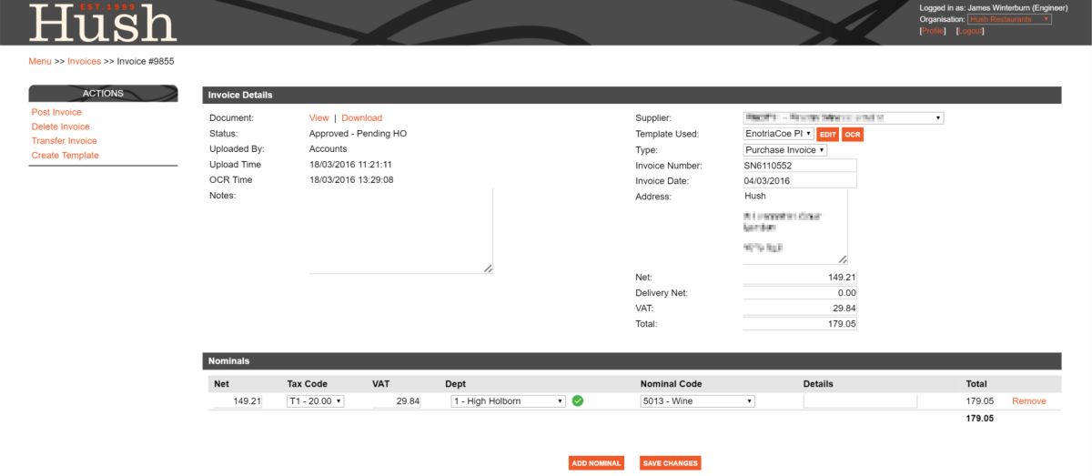
Task: Go to Menu breadcrumb link
Action: [40, 62]
